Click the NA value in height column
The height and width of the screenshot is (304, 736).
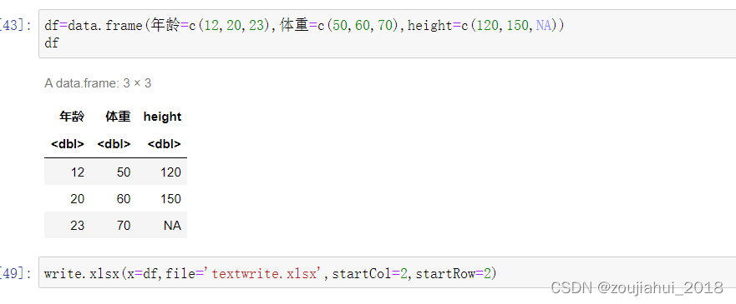click(x=172, y=226)
